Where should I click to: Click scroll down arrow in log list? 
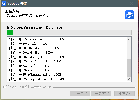(x=129, y=79)
